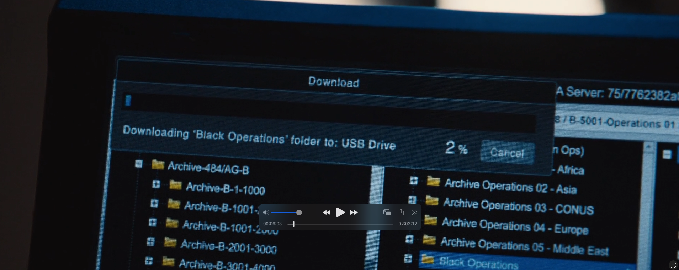Click the right pane scroll up arrow
The width and height of the screenshot is (679, 270).
pos(649,147)
